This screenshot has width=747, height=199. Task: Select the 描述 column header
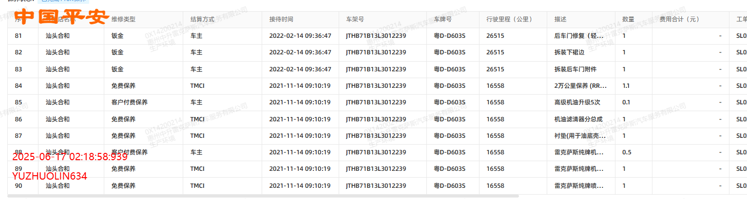pyautogui.click(x=560, y=19)
